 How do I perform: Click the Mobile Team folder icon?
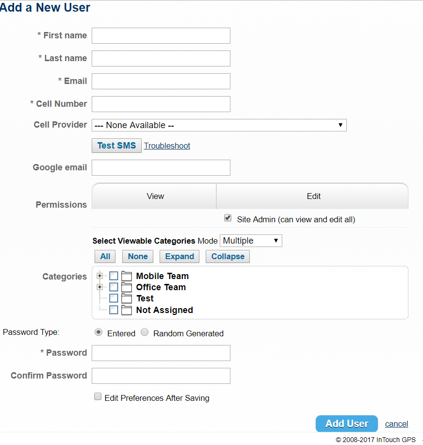(126, 276)
